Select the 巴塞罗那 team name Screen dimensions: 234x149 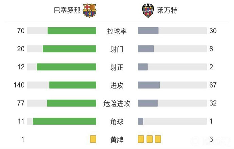point(67,11)
